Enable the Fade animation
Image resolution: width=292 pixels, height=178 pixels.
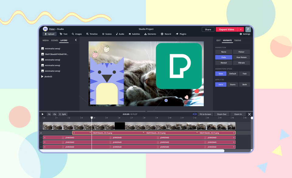point(224,57)
